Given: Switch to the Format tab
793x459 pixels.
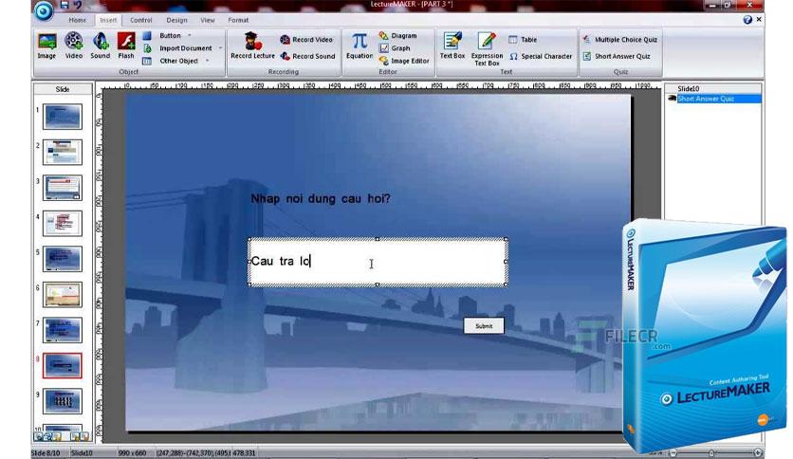Looking at the screenshot, I should click(238, 20).
